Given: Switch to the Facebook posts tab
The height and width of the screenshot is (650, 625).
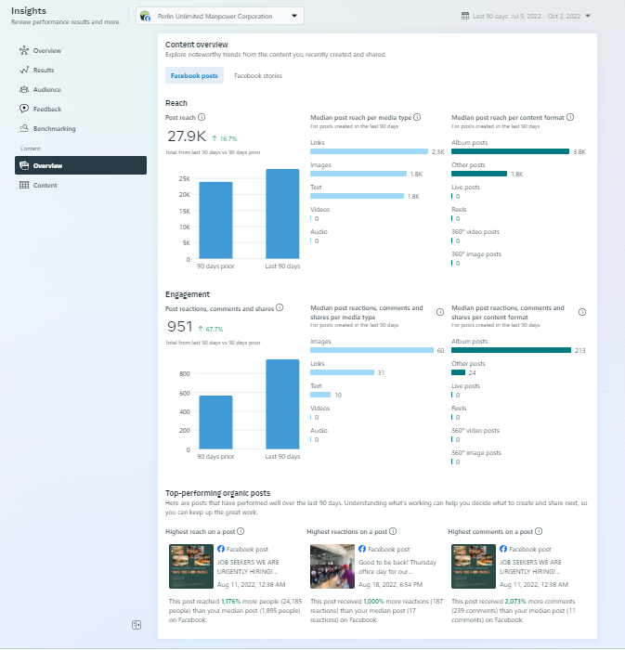Looking at the screenshot, I should (x=194, y=75).
